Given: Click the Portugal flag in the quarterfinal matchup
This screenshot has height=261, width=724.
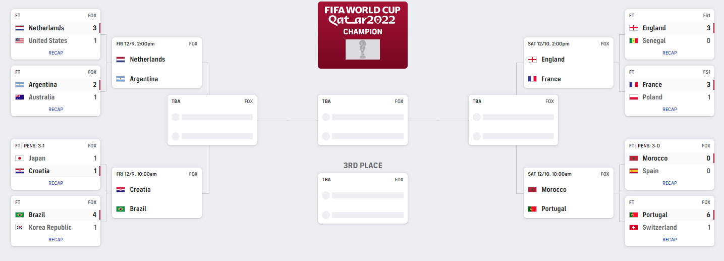Looking at the screenshot, I should (532, 209).
